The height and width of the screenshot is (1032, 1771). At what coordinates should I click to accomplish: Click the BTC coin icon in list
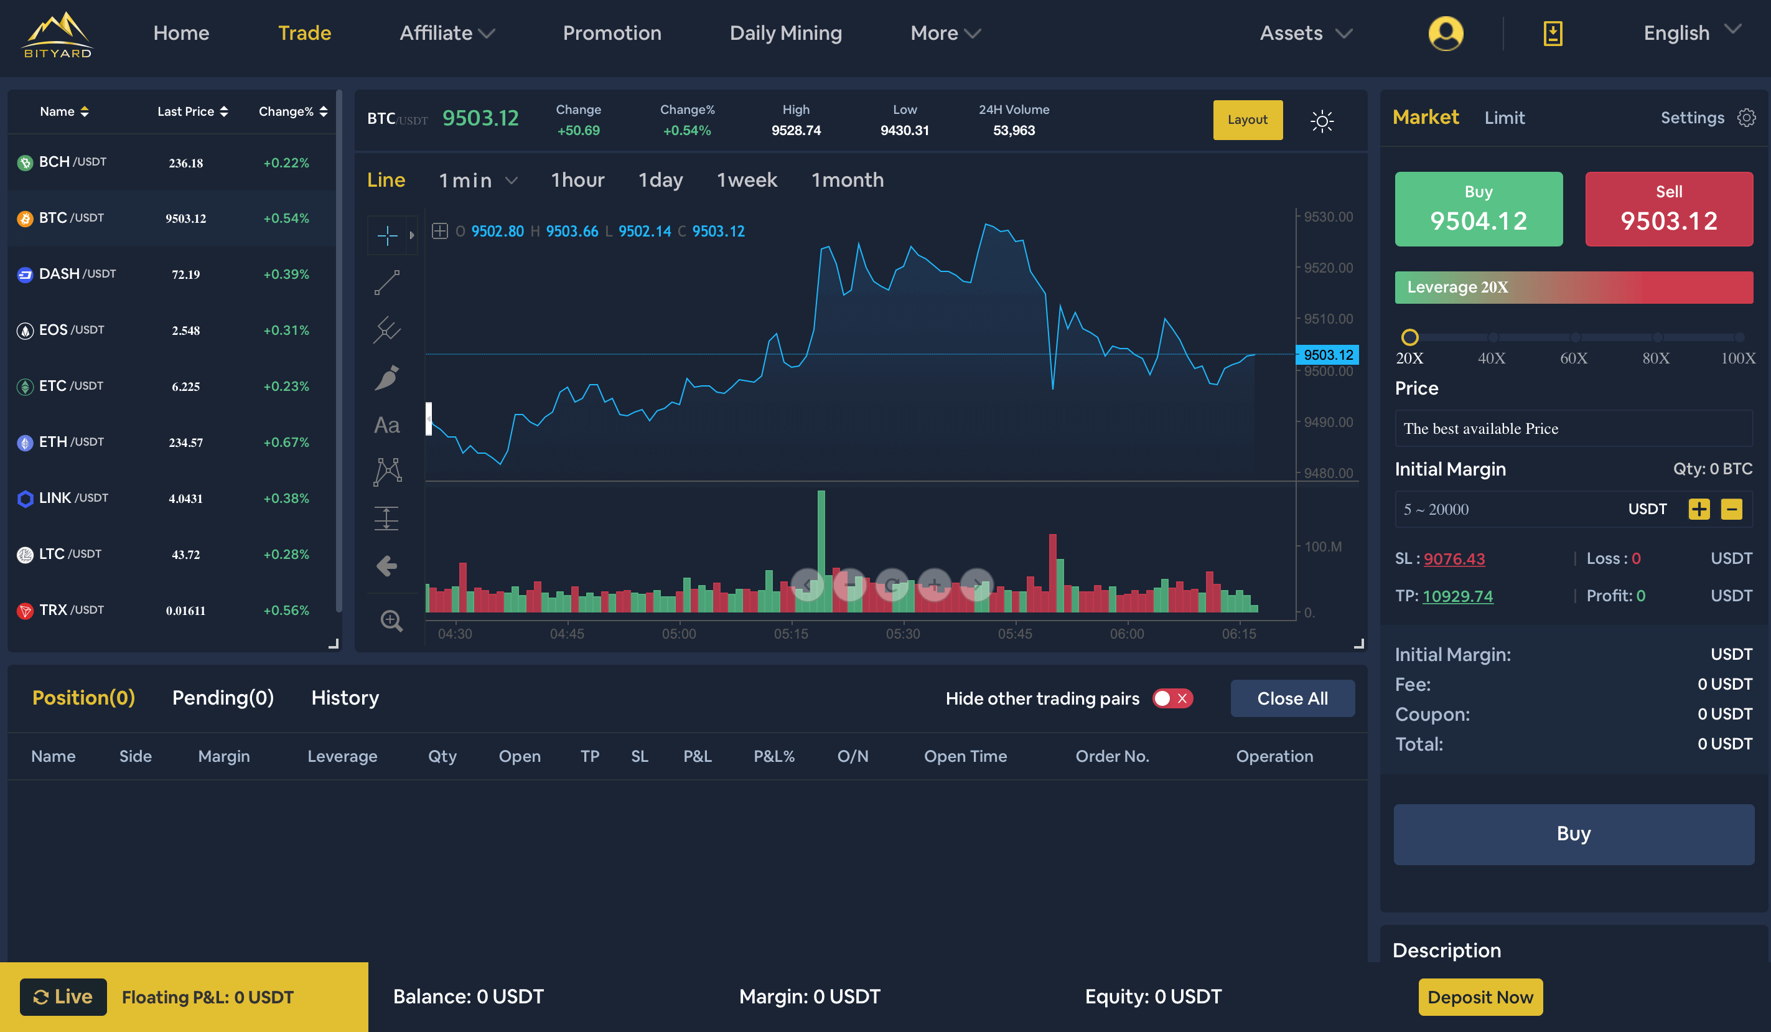[26, 218]
